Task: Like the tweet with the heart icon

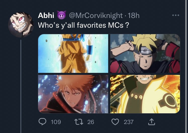Action: click(x=115, y=122)
